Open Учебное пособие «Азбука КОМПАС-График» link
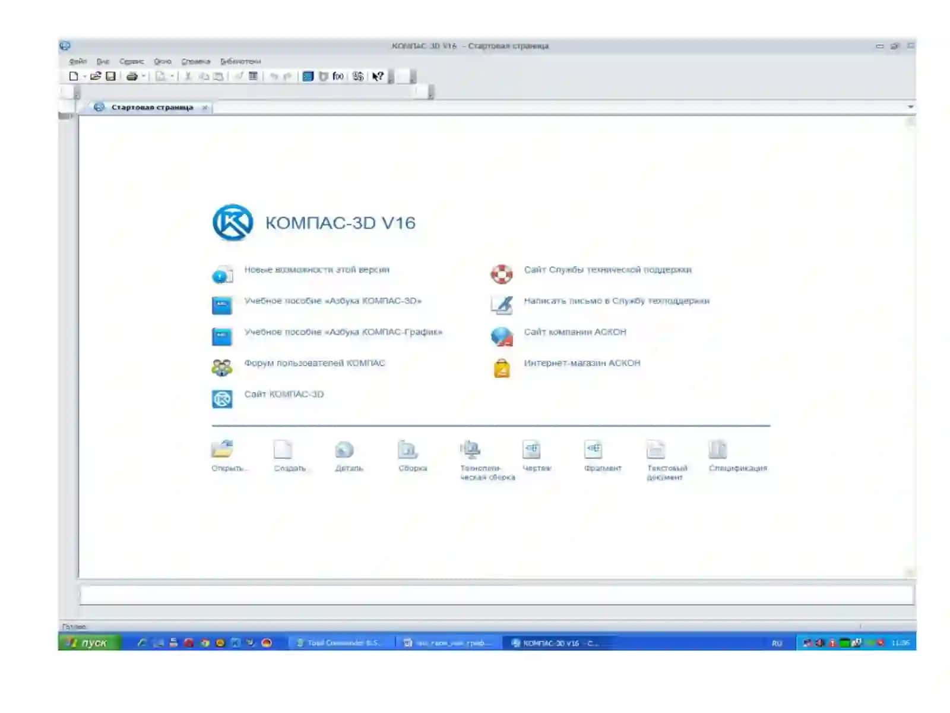Image resolution: width=950 pixels, height=713 pixels. click(343, 332)
